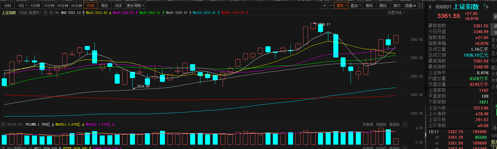
Task: Go to previous stock with left arrow
Action: point(430,7)
